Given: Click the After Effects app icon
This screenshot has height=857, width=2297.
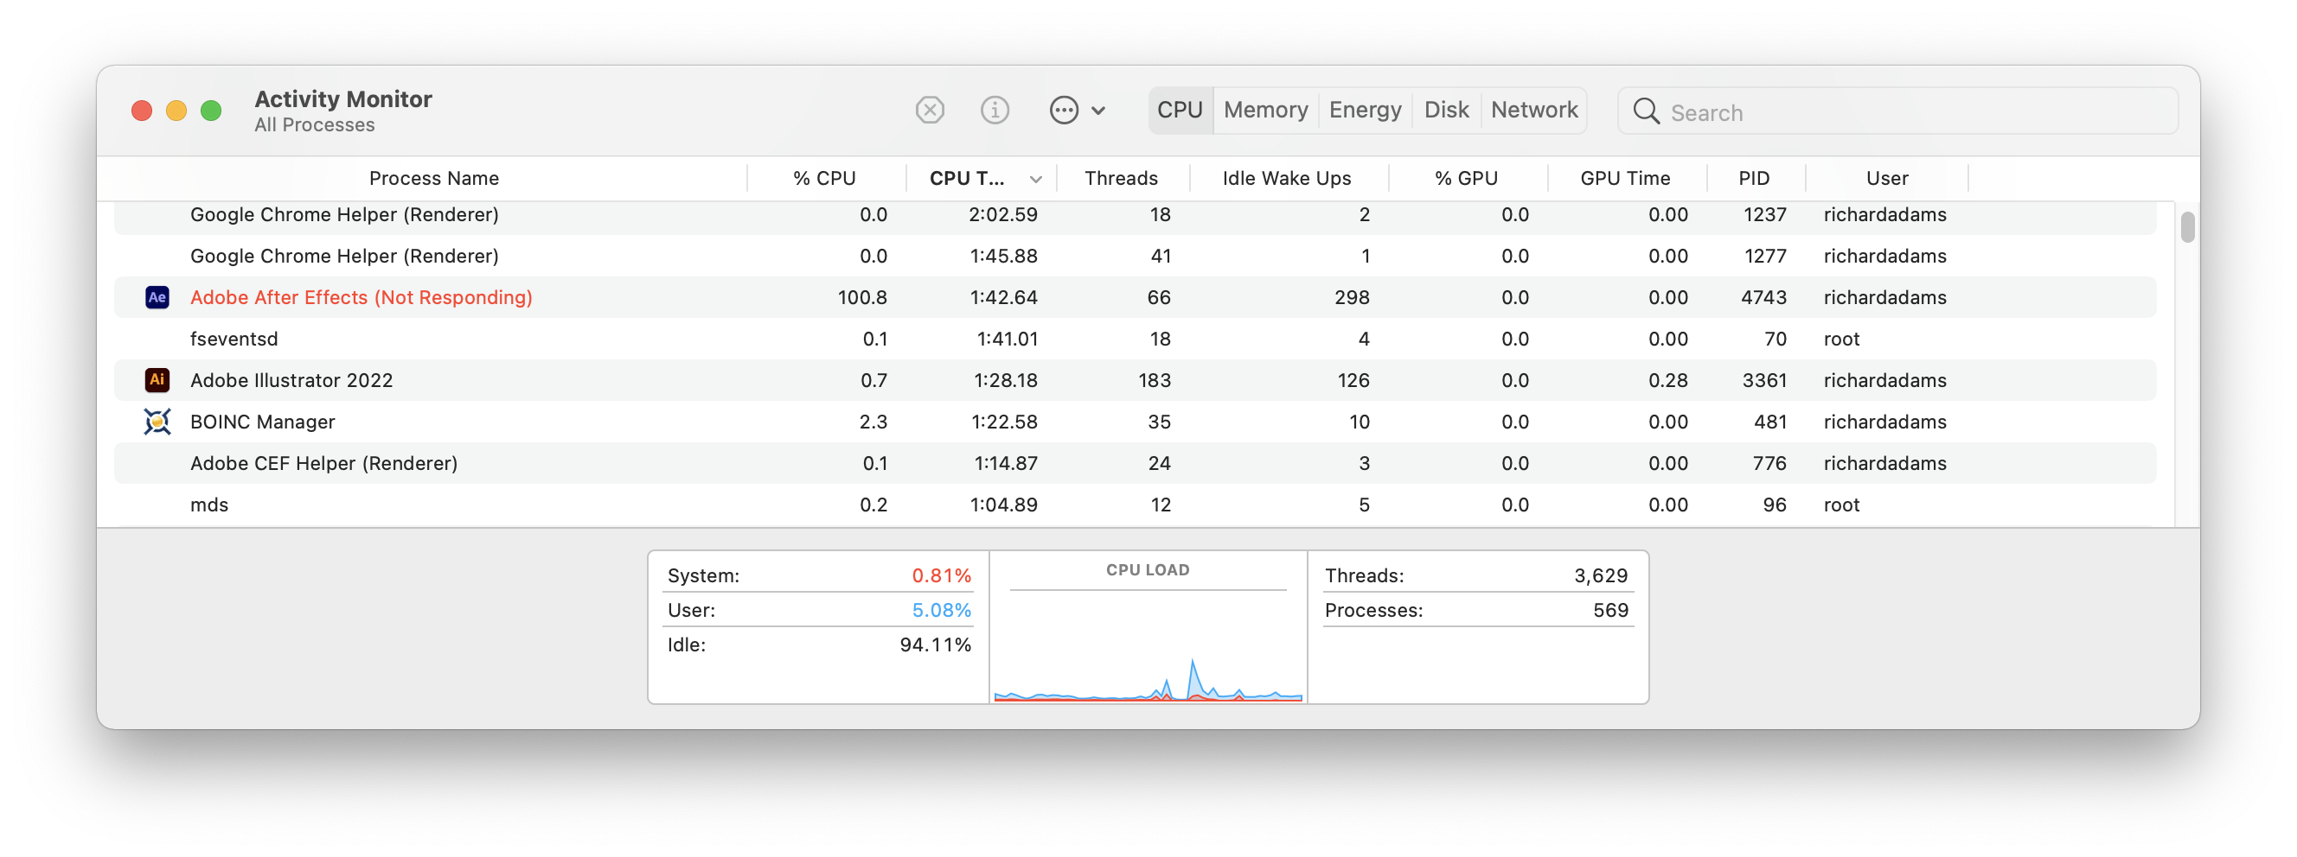Looking at the screenshot, I should point(157,296).
